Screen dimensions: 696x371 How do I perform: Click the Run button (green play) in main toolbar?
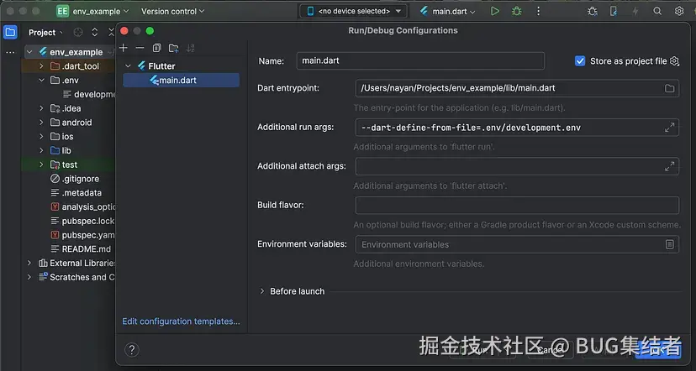(x=495, y=11)
